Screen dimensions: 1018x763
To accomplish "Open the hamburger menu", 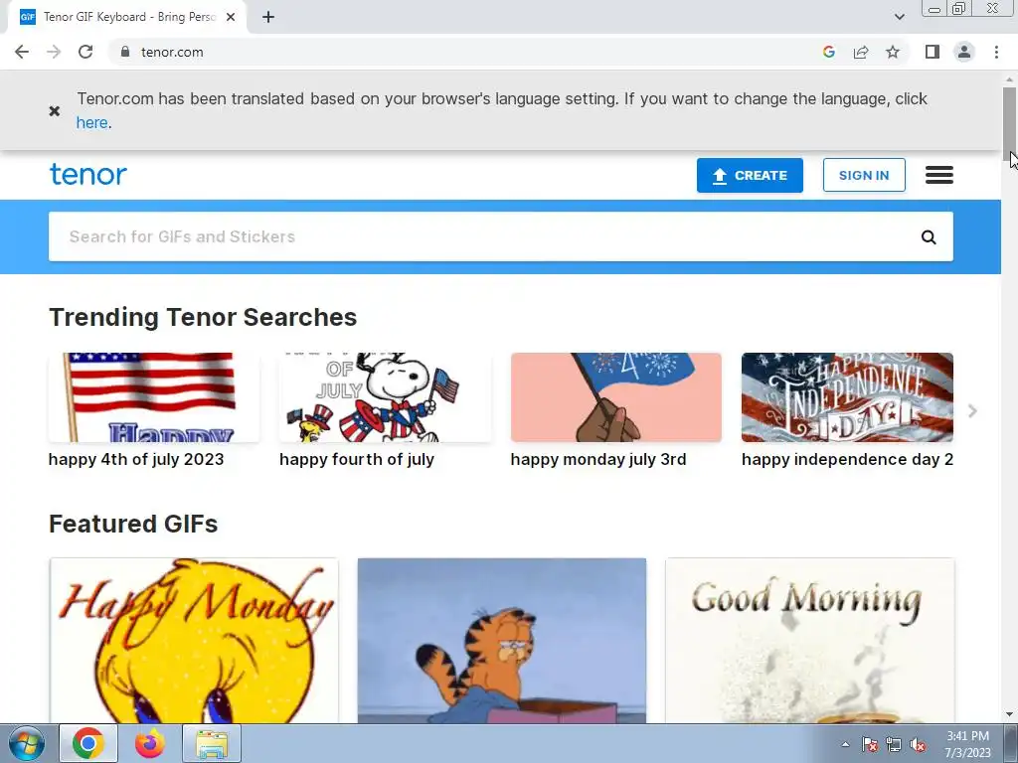I will (938, 175).
